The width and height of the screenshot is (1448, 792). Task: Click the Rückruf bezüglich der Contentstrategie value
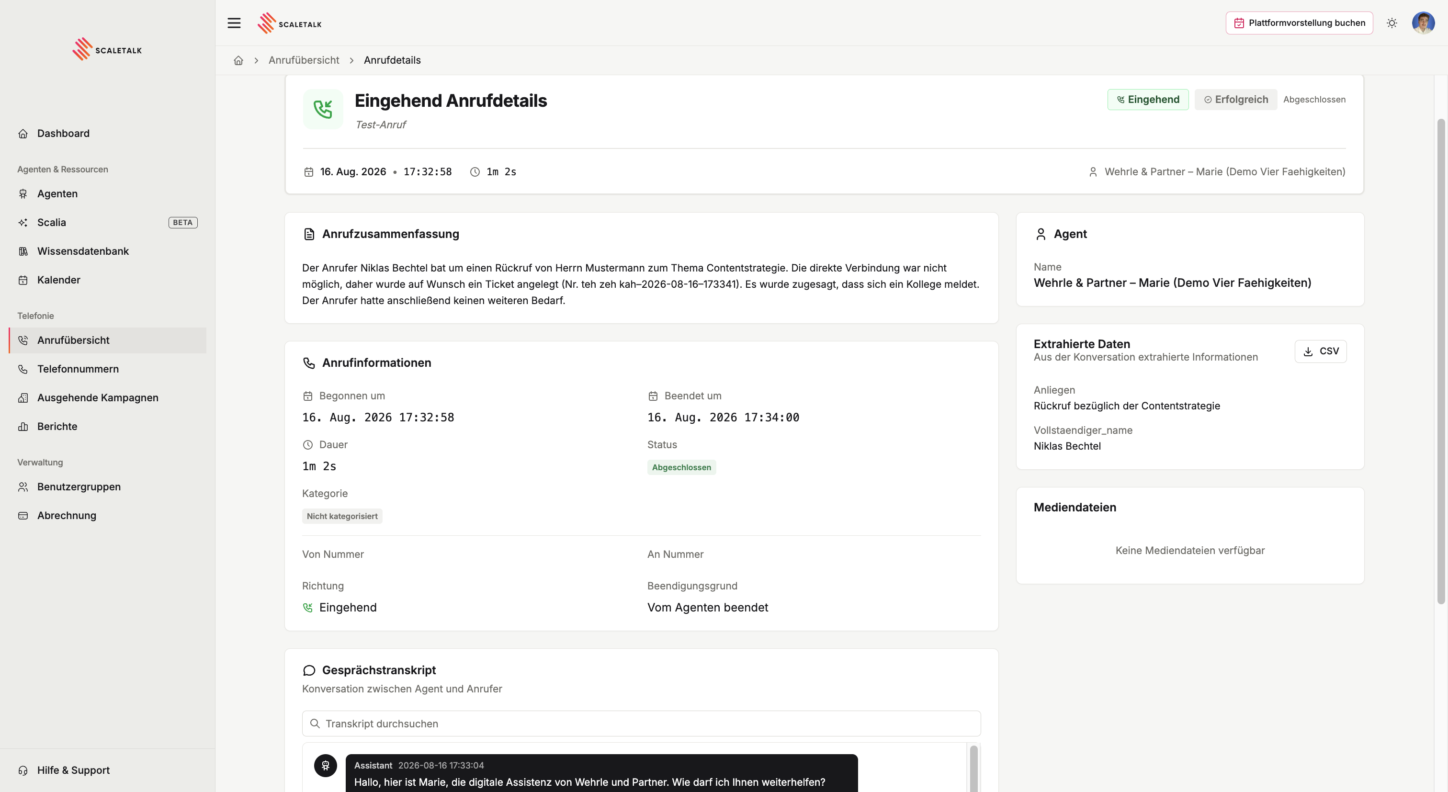pyautogui.click(x=1127, y=406)
